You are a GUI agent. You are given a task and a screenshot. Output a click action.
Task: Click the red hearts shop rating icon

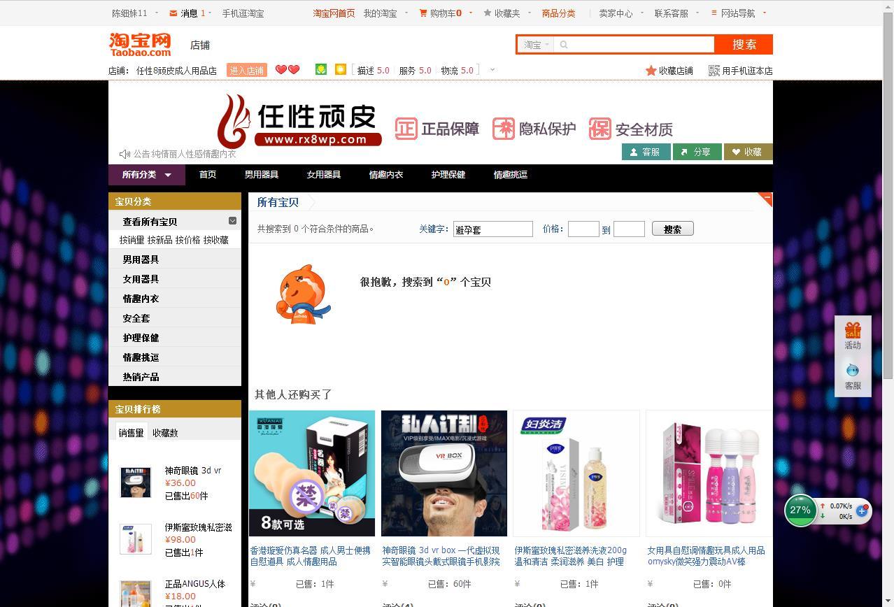click(288, 70)
